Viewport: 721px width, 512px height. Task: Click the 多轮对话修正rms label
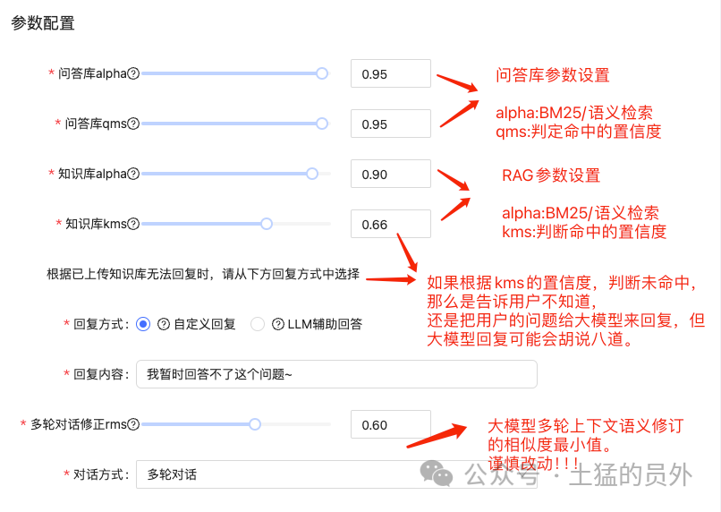78,424
